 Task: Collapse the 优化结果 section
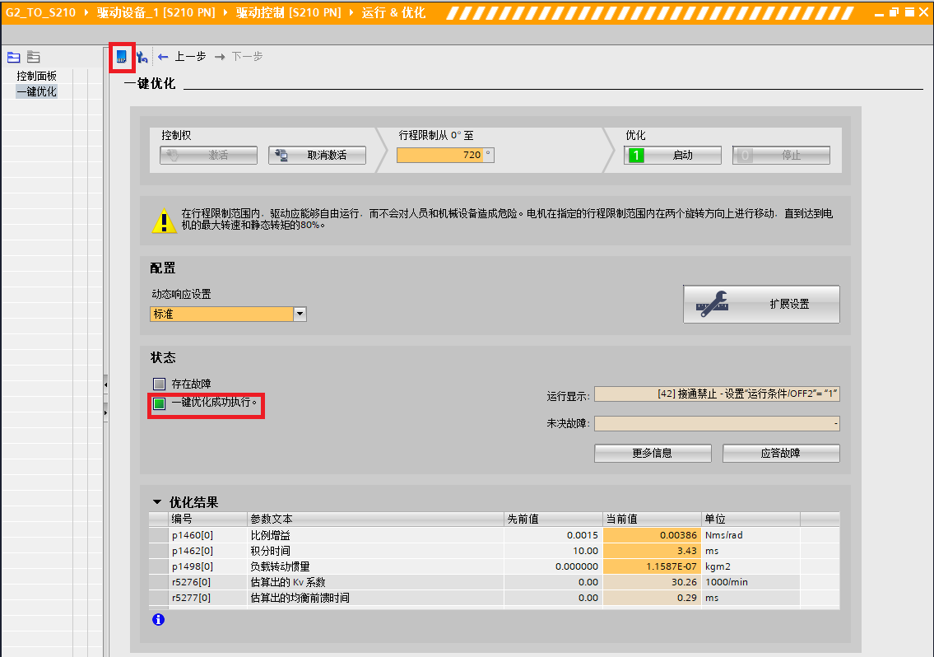(157, 502)
